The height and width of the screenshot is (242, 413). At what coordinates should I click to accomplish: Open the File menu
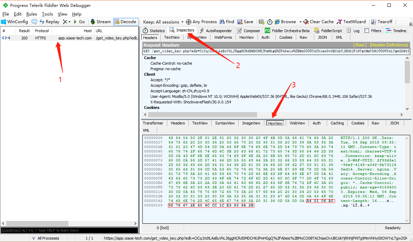tap(6, 14)
